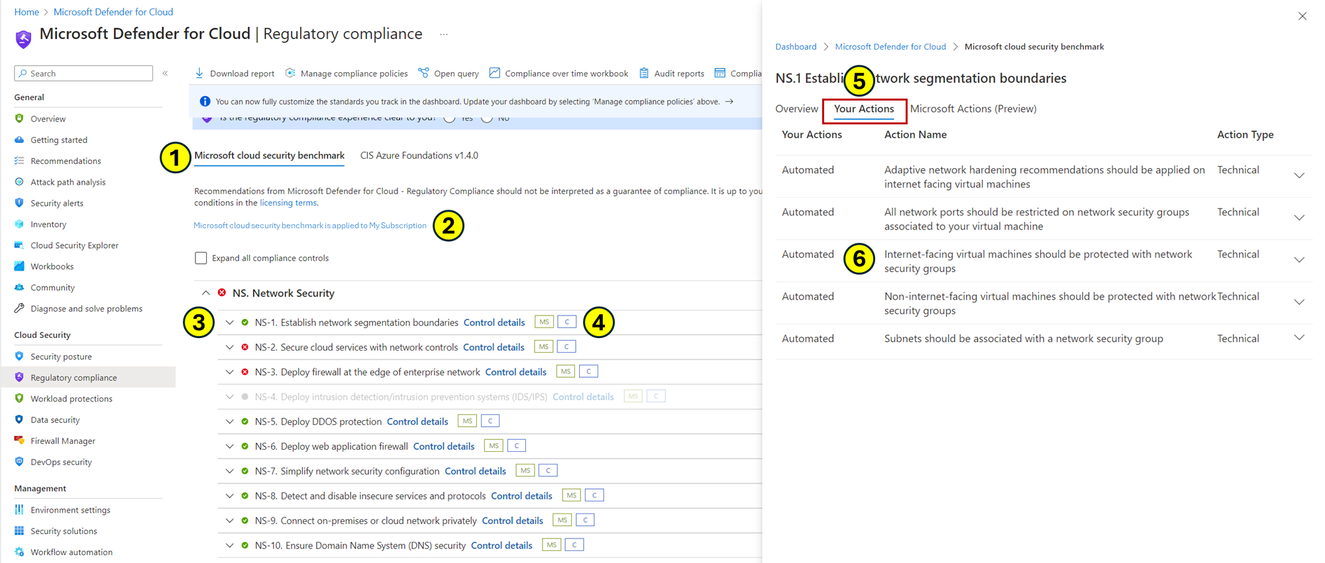Click the DevOps security icon
This screenshot has width=1325, height=563.
coord(19,462)
